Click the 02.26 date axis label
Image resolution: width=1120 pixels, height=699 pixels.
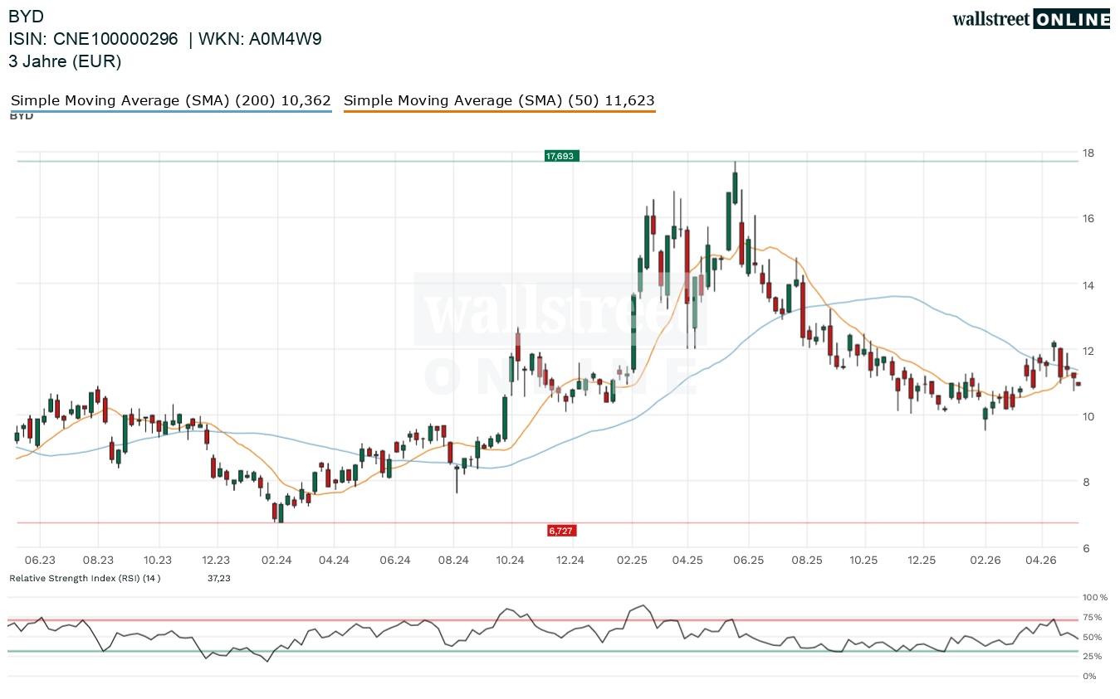(986, 561)
